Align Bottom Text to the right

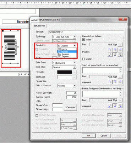[x=120, y=106]
